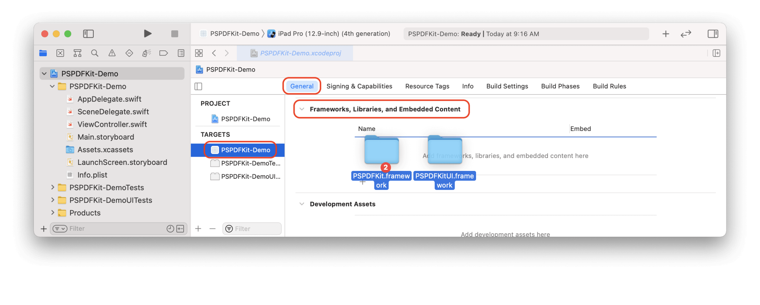The image size is (760, 305).
Task: Open the Project navigator folder icon
Action: tap(43, 53)
